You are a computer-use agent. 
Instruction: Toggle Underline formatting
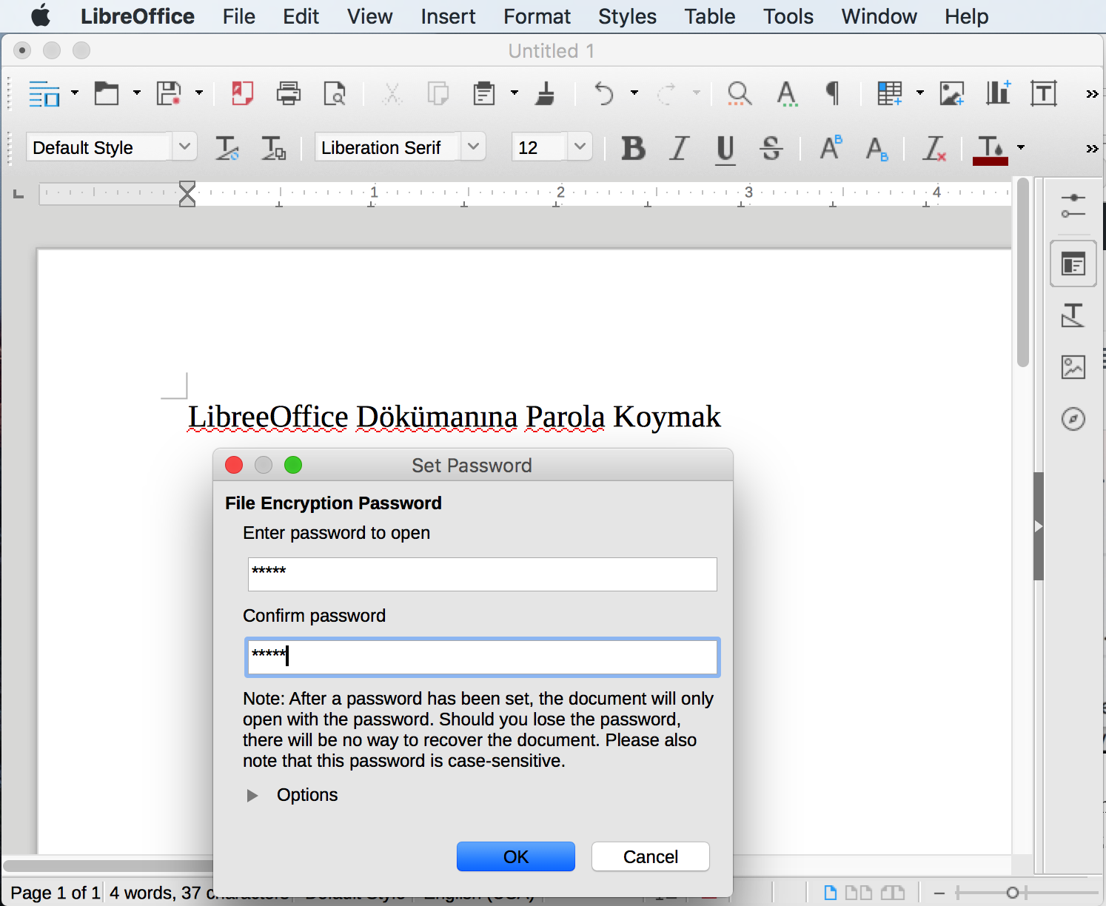(725, 150)
